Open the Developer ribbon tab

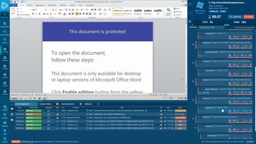[x=90, y=5]
